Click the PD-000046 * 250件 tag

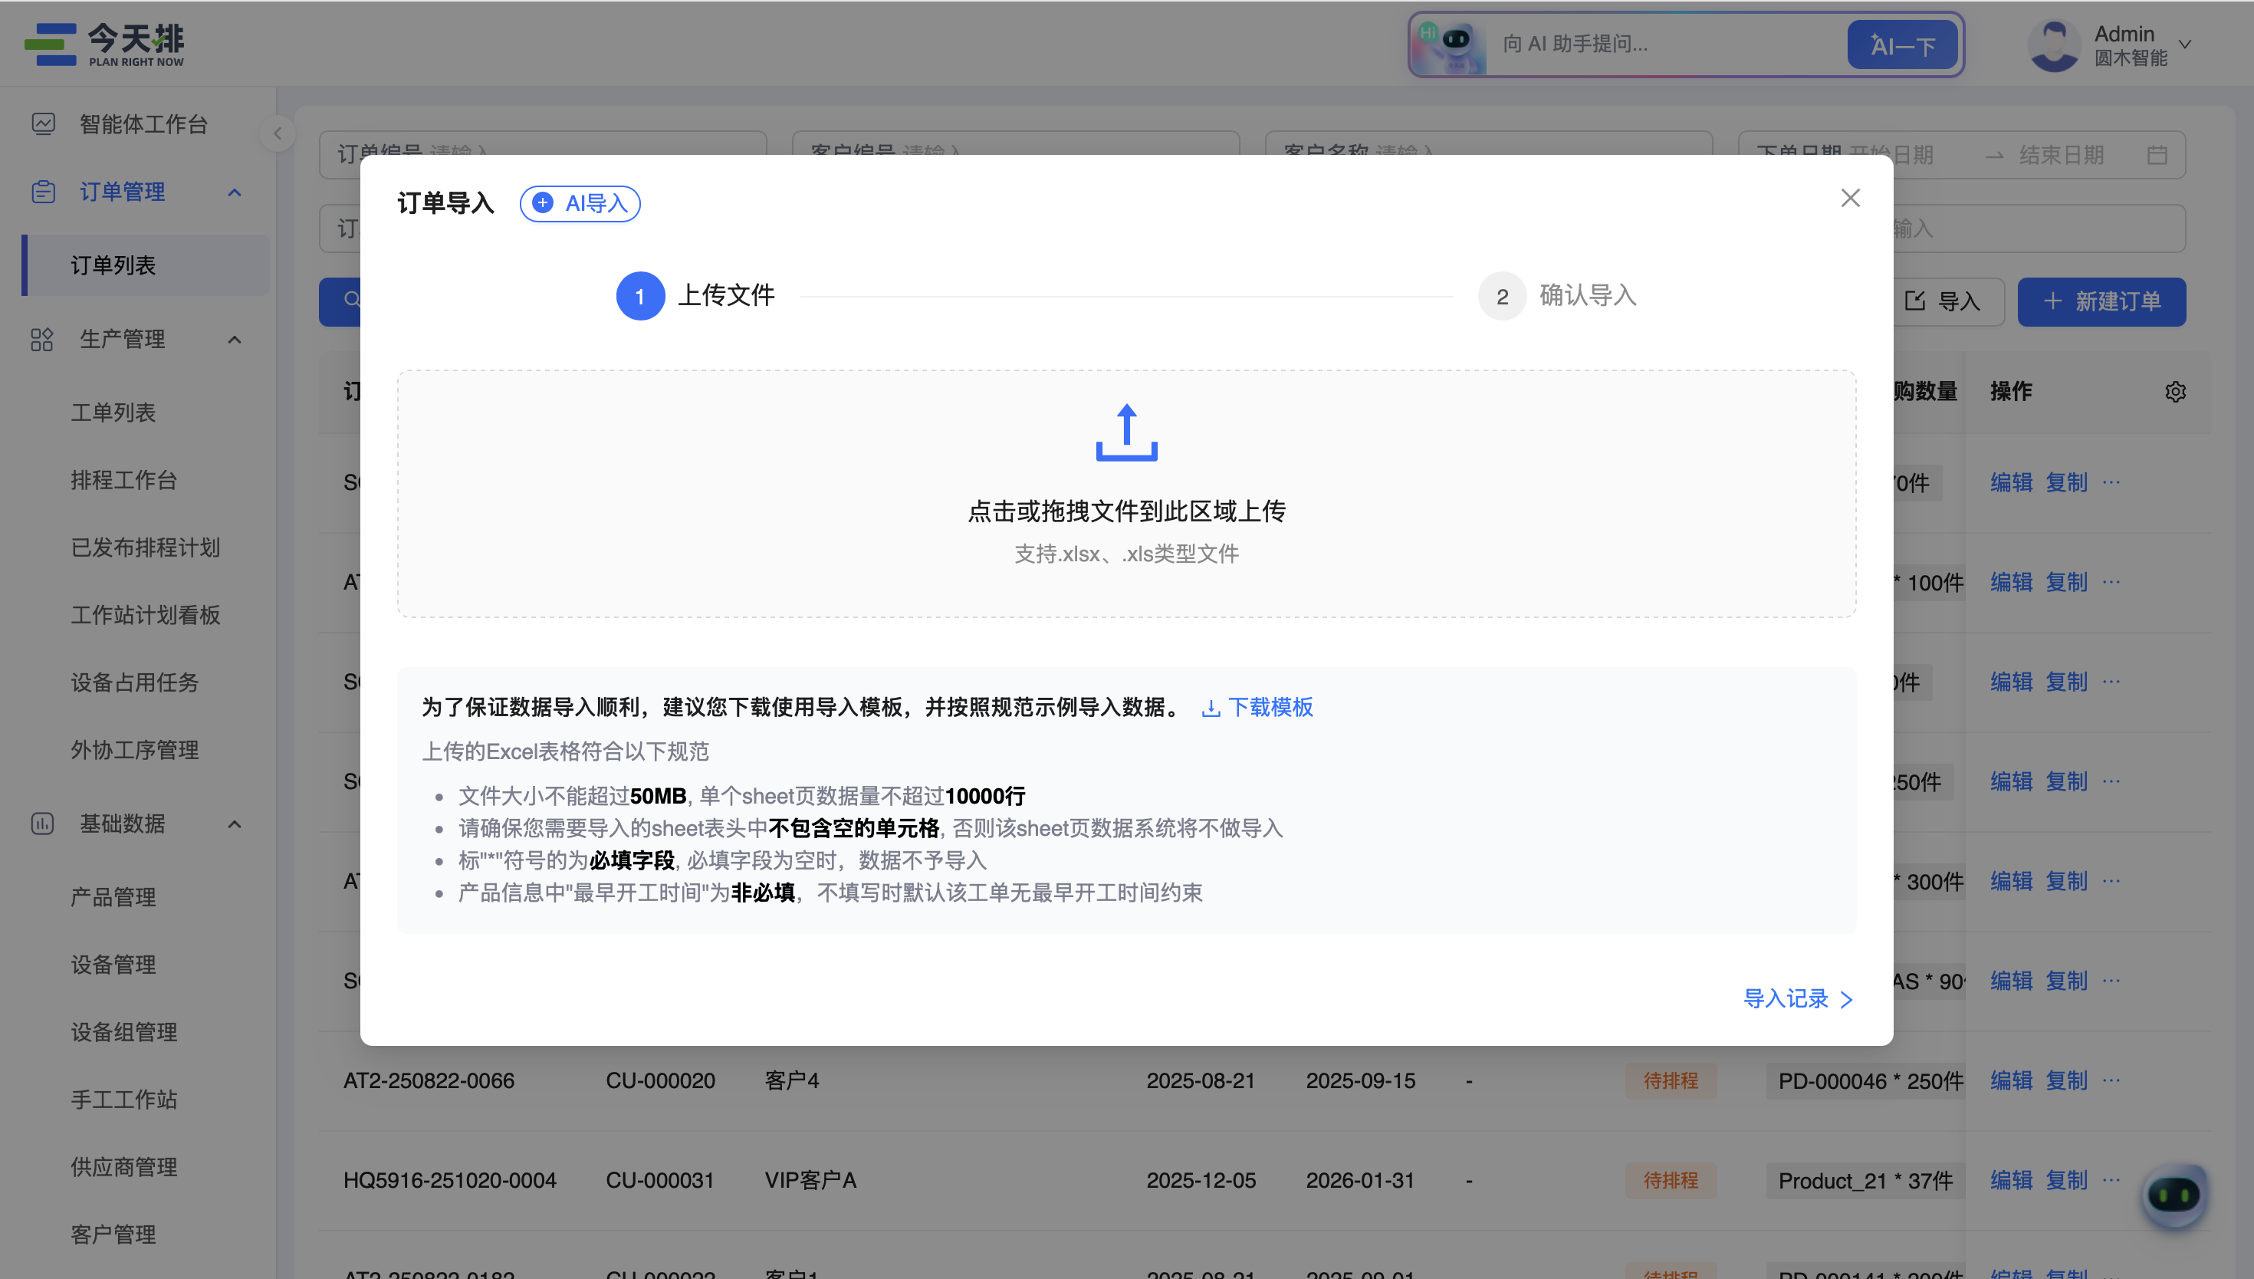point(1865,1081)
